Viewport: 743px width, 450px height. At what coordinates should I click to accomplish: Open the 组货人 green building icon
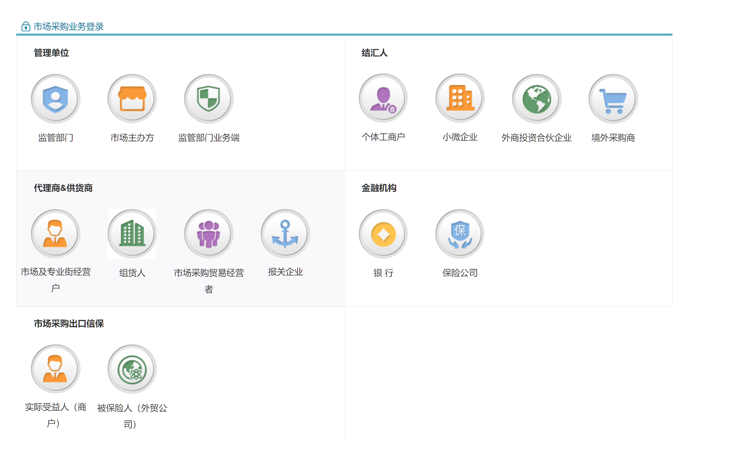[132, 234]
